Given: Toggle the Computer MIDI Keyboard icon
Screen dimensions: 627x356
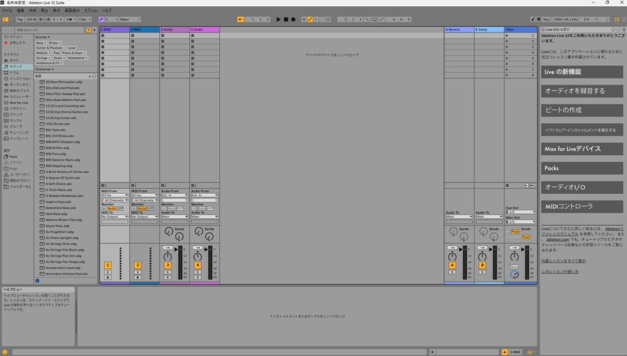Looking at the screenshot, I should (x=539, y=19).
